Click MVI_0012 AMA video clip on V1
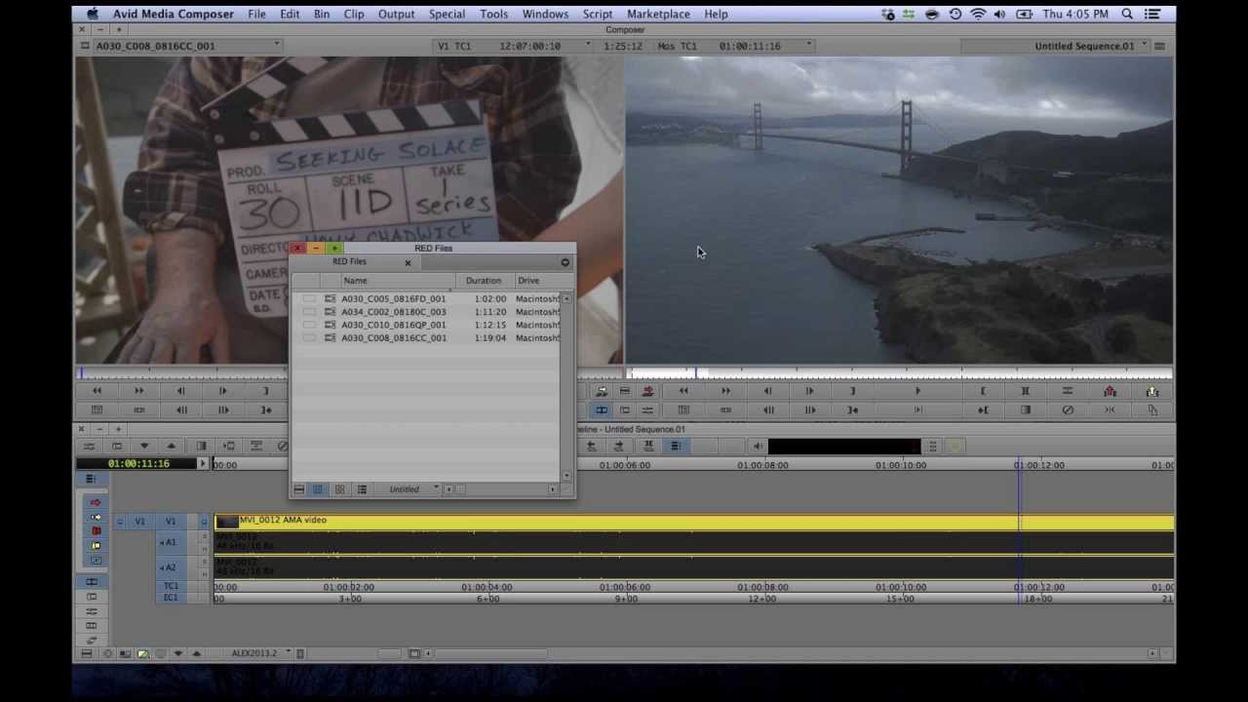 [x=694, y=523]
